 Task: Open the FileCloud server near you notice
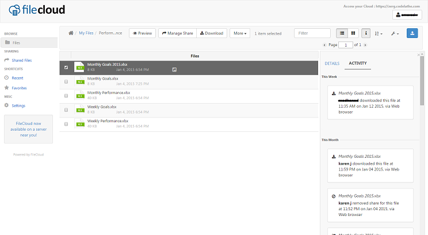[28, 129]
